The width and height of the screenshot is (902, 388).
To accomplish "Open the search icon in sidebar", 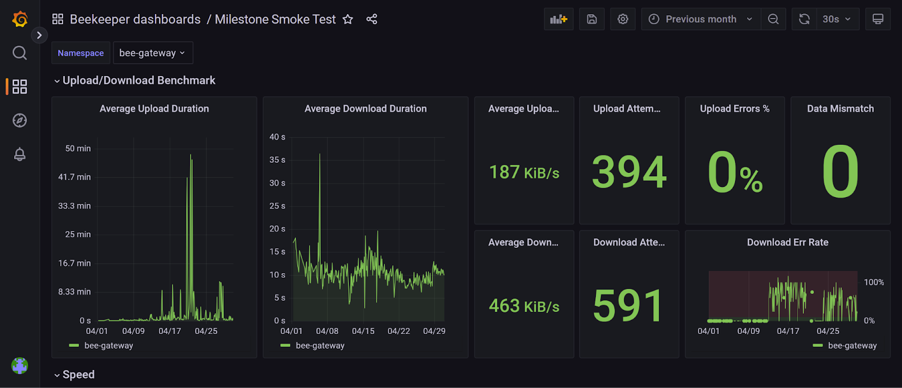I will 20,53.
